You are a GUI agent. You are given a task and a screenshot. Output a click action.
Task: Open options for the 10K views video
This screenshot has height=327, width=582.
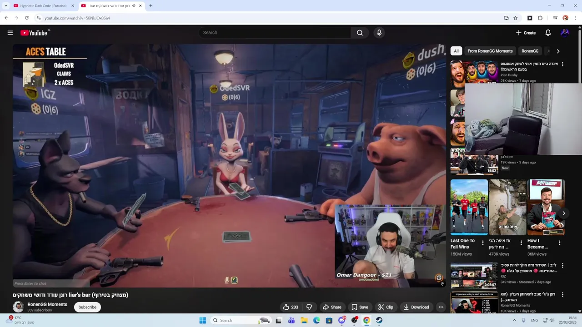coord(562,294)
